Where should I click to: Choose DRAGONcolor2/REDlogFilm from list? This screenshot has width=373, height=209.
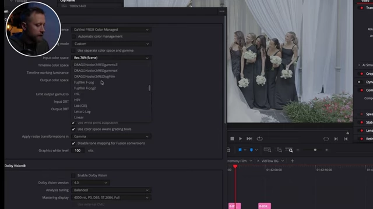94,77
